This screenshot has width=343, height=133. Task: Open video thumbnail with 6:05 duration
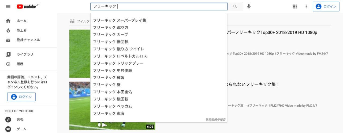(80, 106)
